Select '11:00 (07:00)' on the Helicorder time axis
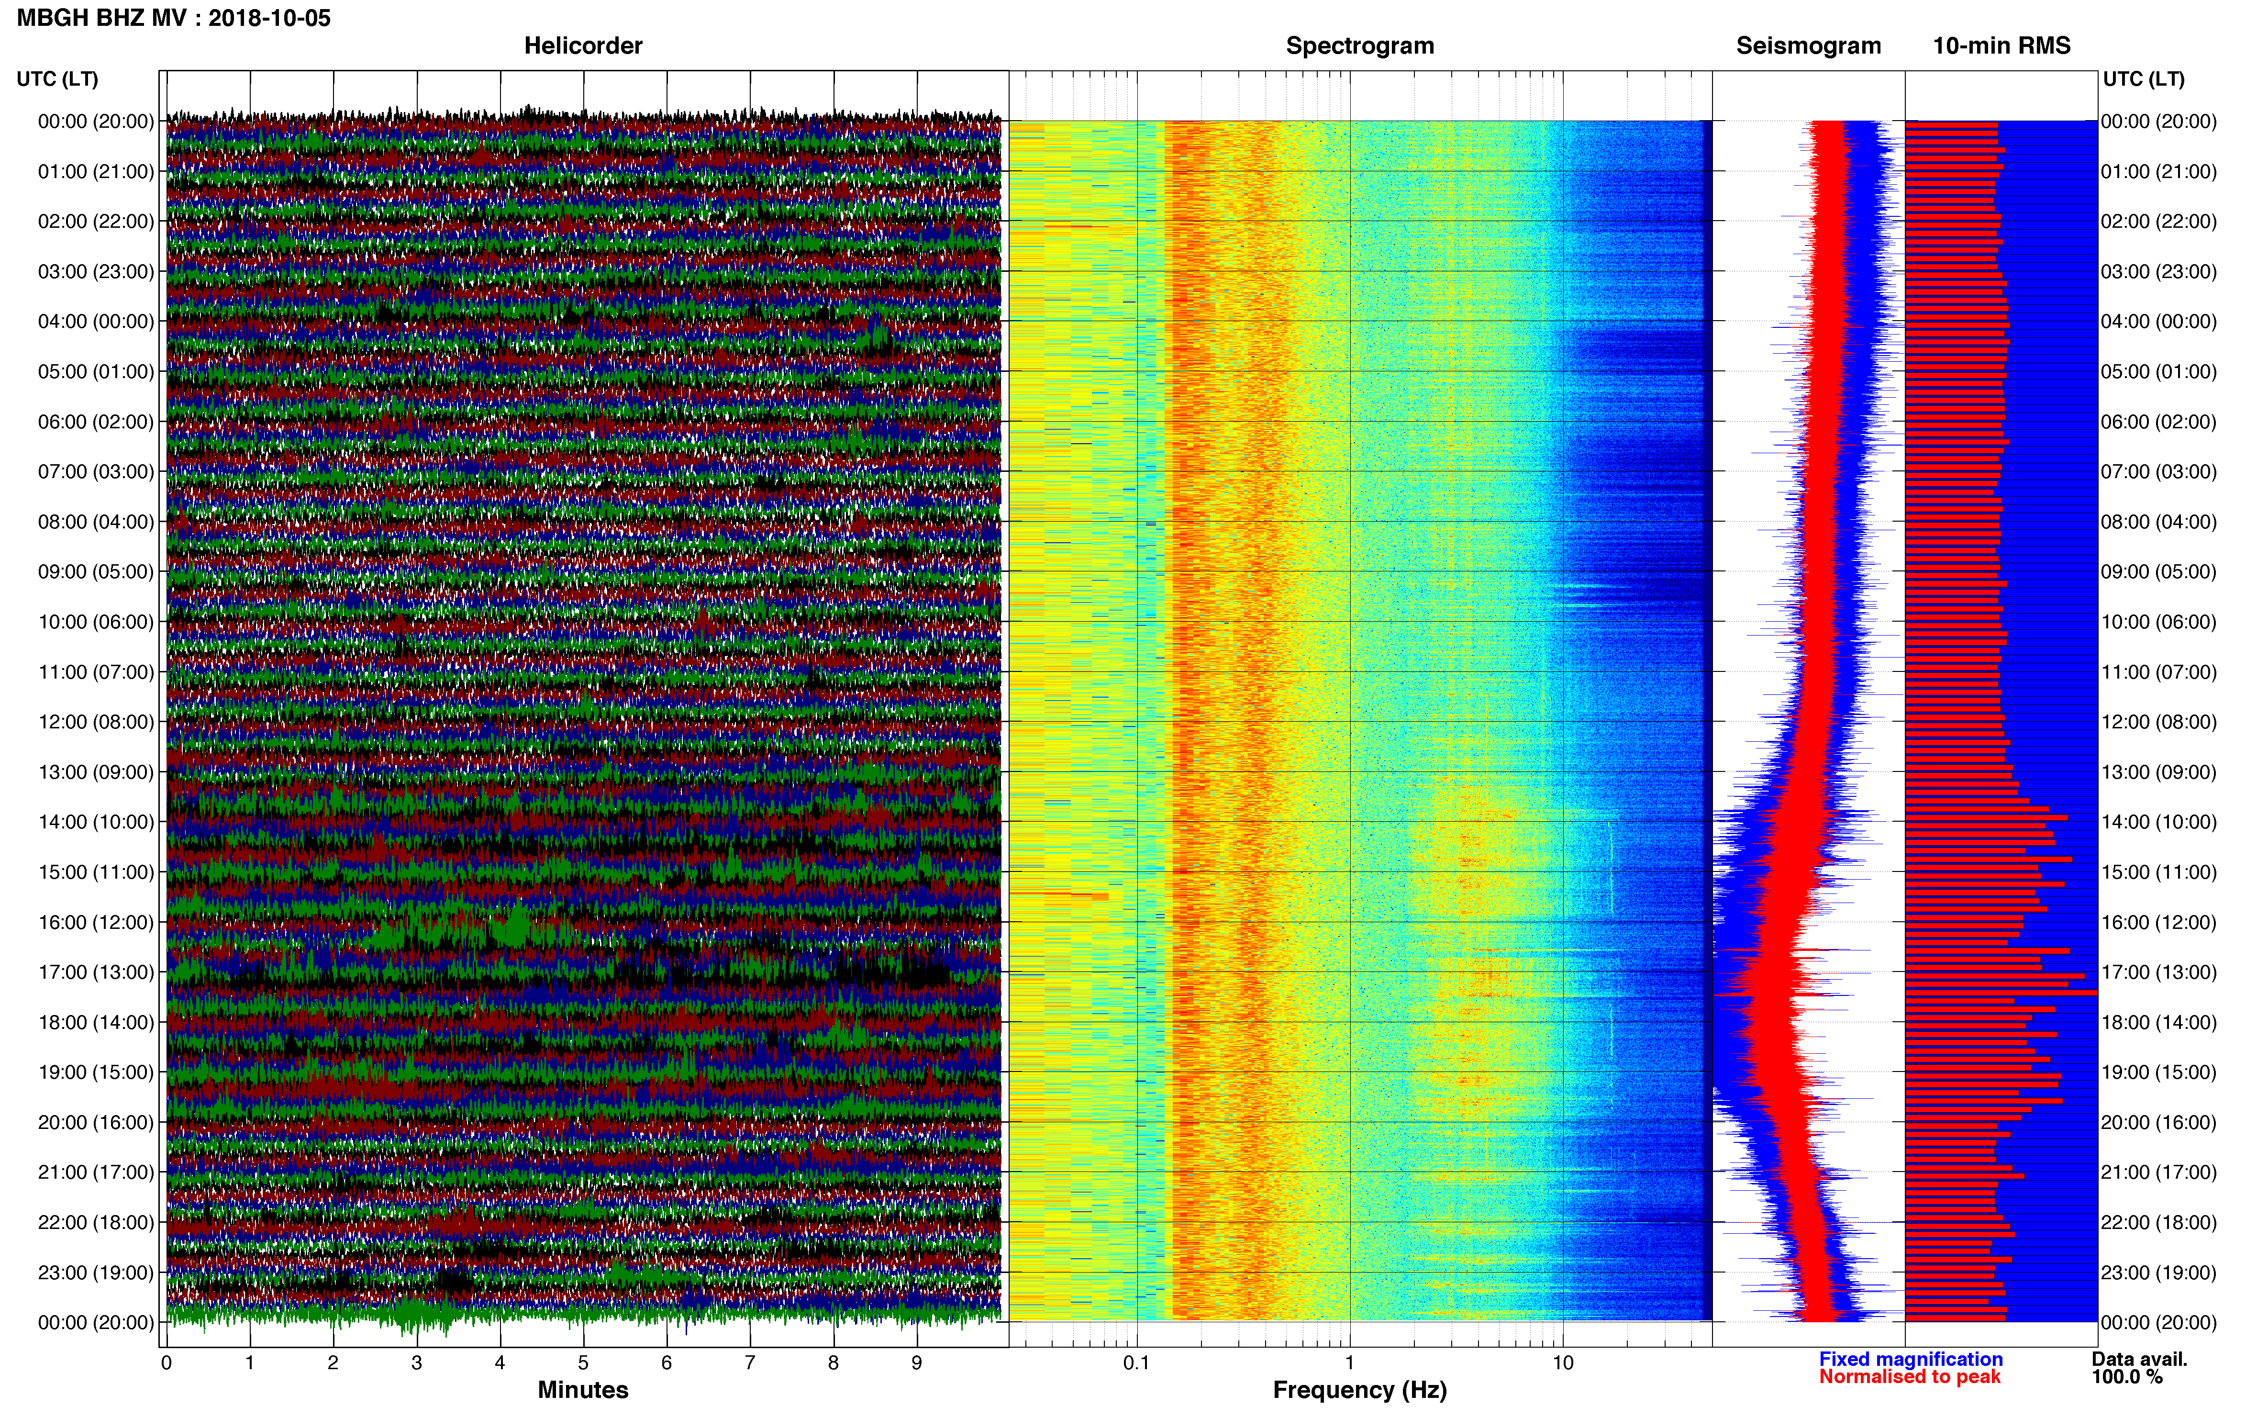 click(x=96, y=672)
